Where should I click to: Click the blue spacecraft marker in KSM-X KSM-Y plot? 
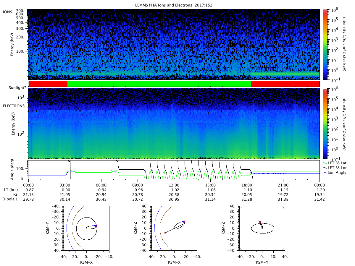pos(95,226)
